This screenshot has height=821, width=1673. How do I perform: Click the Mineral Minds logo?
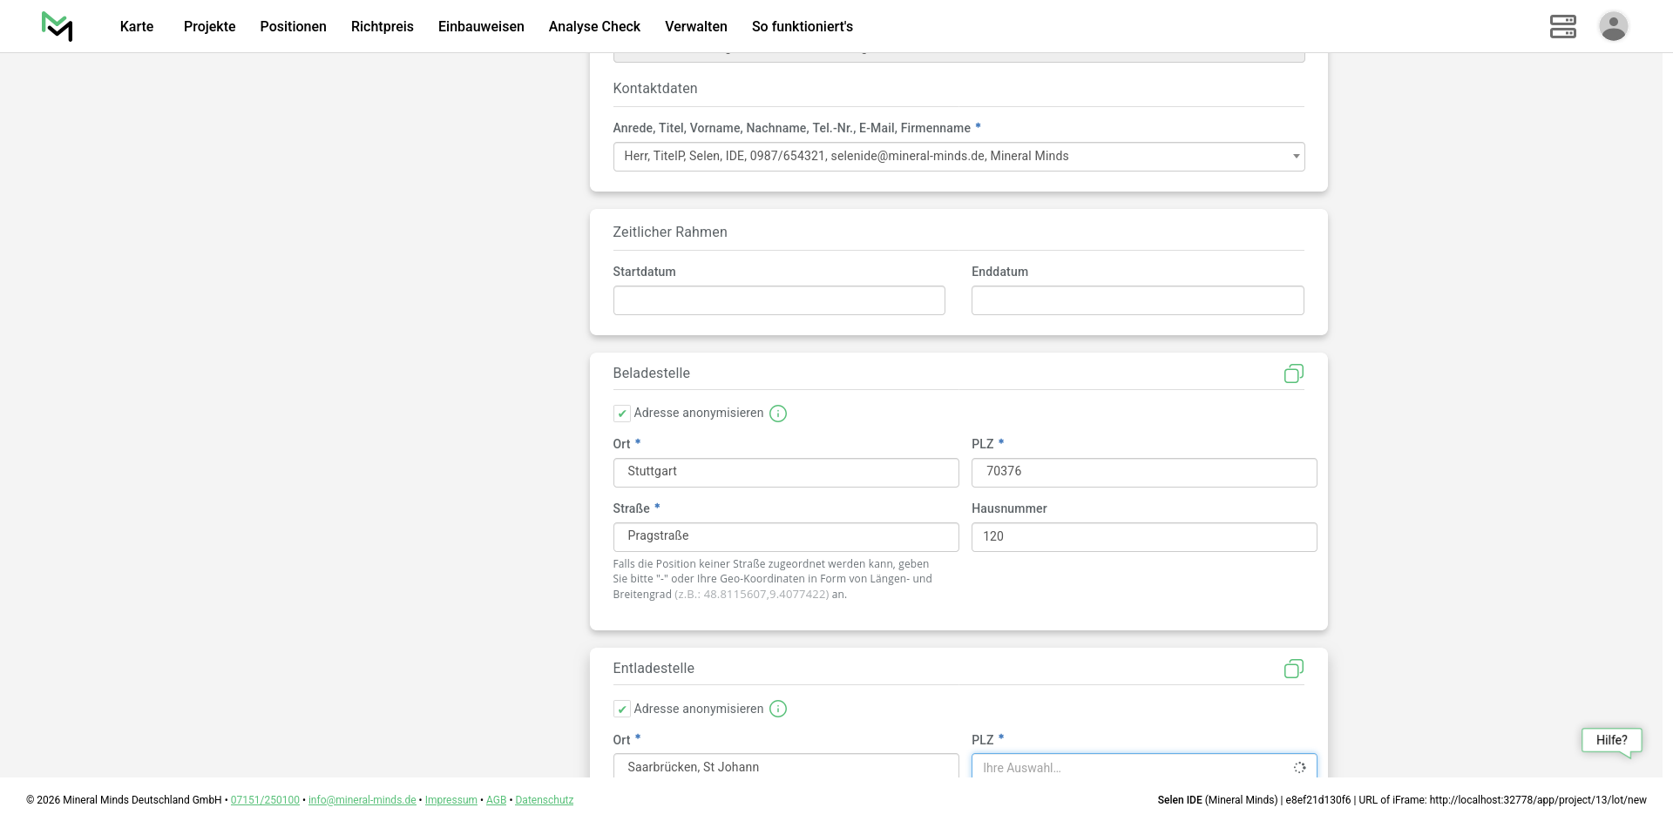coord(58,26)
